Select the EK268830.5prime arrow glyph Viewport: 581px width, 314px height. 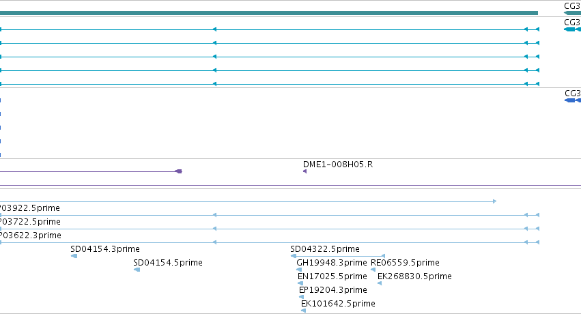[x=380, y=283]
